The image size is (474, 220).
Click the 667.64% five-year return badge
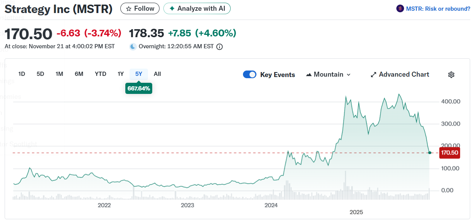click(139, 89)
